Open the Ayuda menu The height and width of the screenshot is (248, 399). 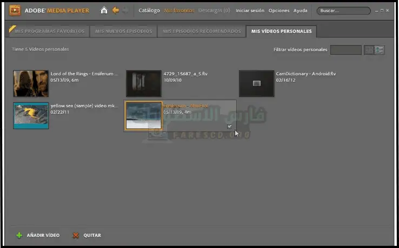[300, 11]
